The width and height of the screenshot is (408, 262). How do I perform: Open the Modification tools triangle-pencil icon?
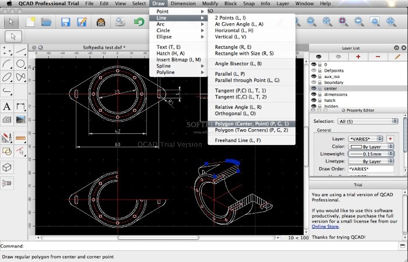tap(7, 138)
